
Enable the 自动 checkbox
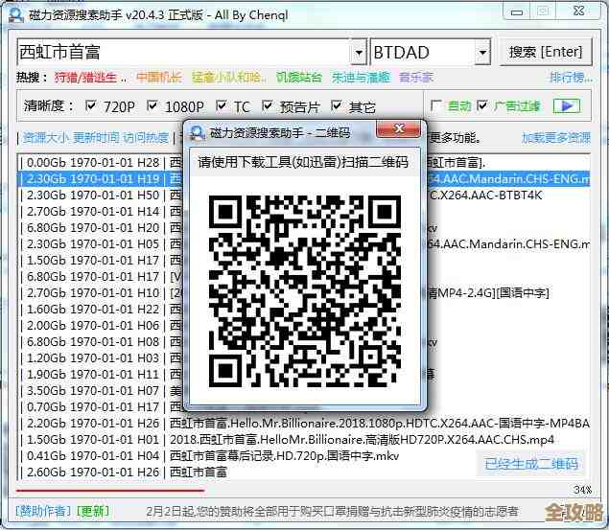pyautogui.click(x=436, y=106)
